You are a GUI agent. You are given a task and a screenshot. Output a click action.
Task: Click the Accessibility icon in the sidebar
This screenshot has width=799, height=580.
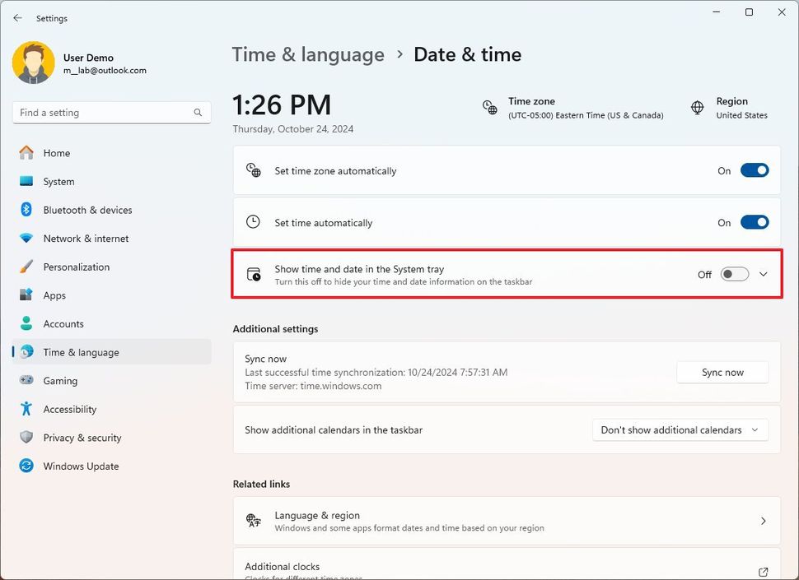pos(26,409)
